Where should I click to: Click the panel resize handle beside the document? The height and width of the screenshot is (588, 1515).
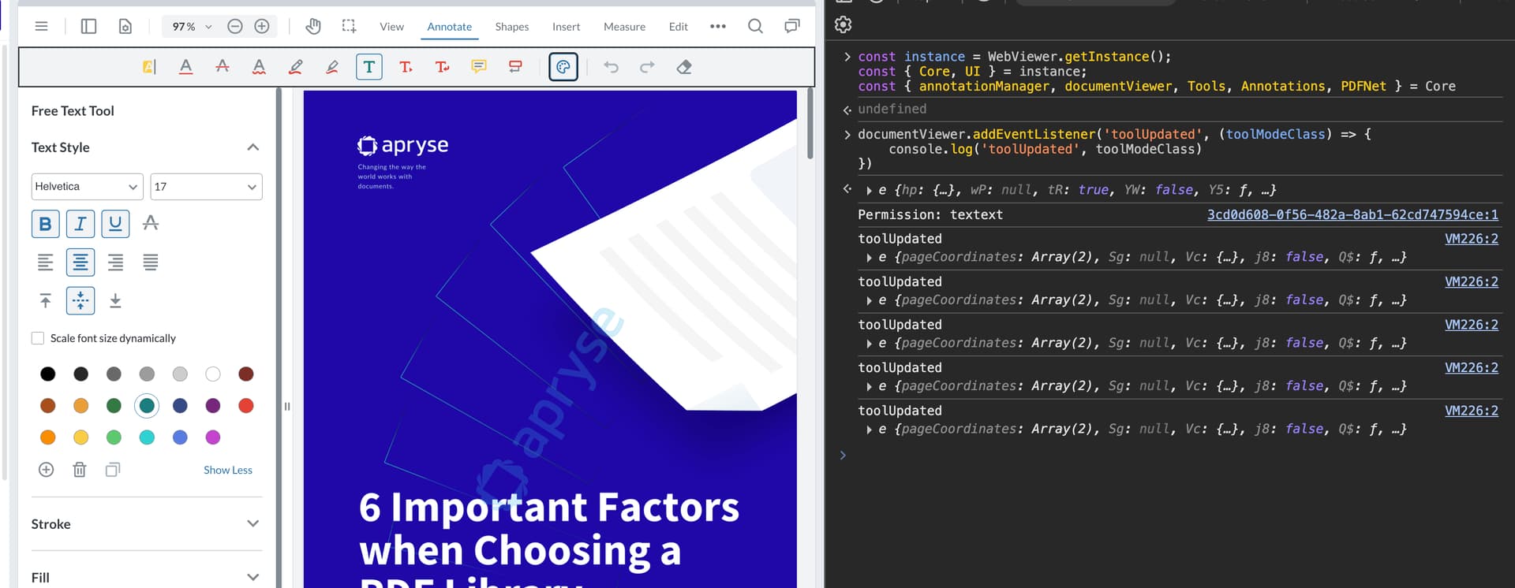click(x=287, y=407)
